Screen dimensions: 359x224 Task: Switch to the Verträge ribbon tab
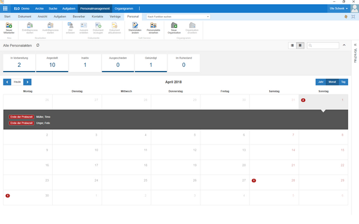(x=115, y=17)
